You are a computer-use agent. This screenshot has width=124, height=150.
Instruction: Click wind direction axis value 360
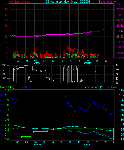point(4,65)
